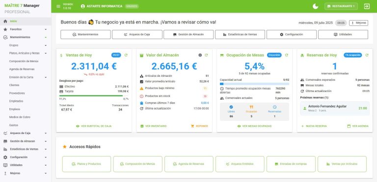
Task: Refresh the Ventas de Hoy card
Action: 126,55
